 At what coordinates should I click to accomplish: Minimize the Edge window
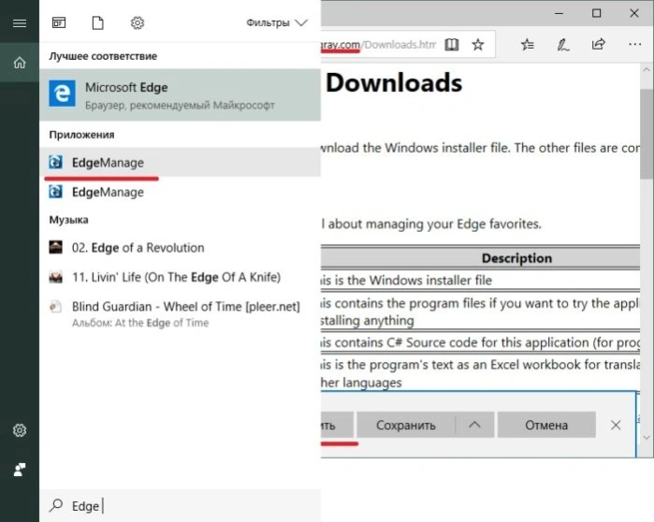tap(559, 13)
